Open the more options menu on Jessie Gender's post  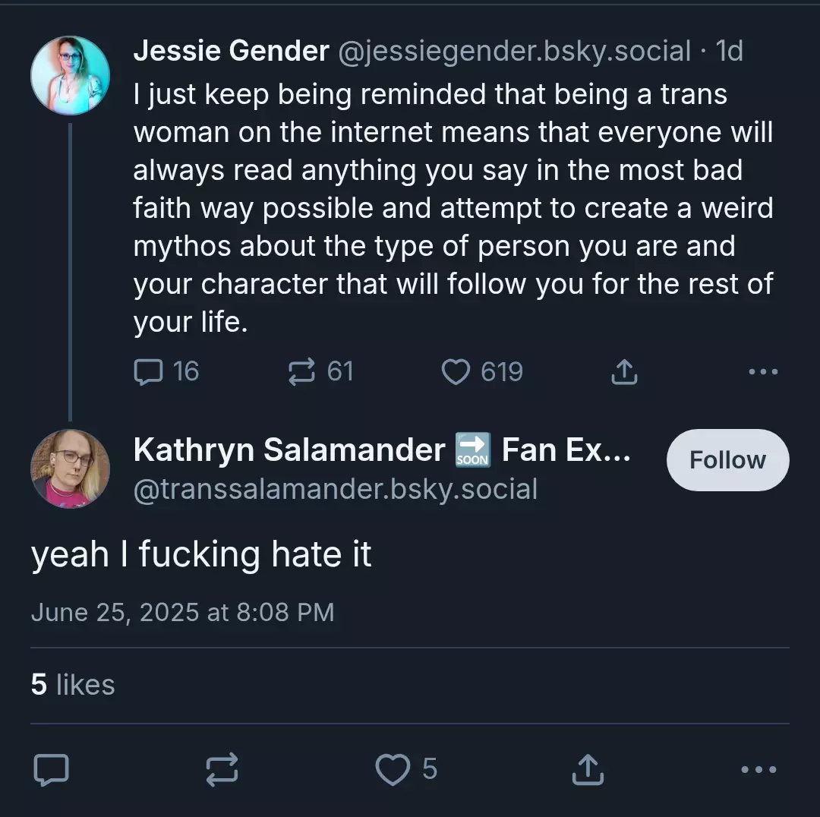pos(763,372)
